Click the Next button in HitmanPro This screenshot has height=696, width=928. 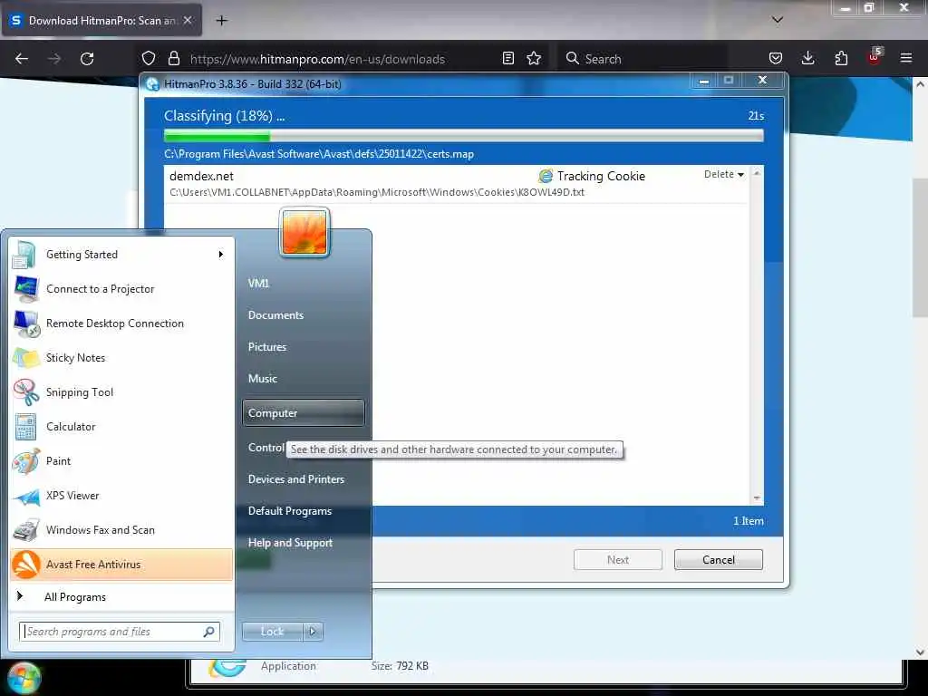point(618,560)
